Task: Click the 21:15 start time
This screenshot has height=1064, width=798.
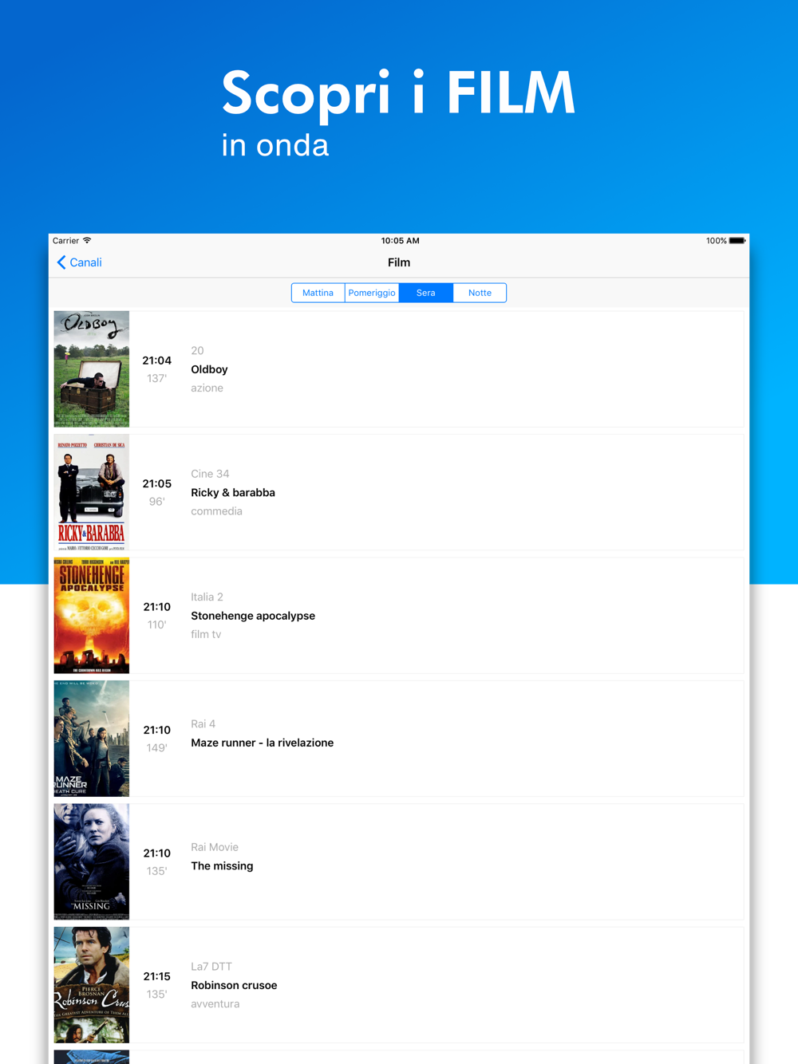Action: click(x=157, y=976)
